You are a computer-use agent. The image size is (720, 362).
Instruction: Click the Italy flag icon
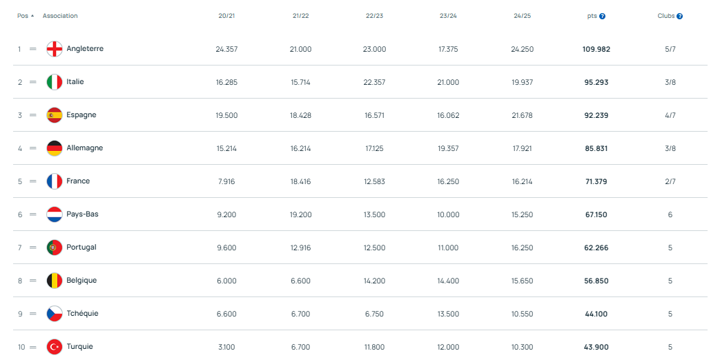(x=55, y=82)
